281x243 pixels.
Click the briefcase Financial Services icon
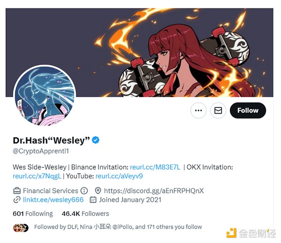coord(17,191)
